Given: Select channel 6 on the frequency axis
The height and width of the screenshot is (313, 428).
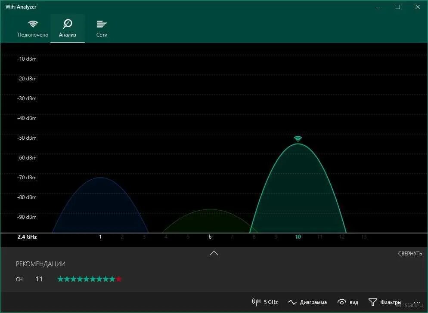Looking at the screenshot, I should tap(210, 236).
